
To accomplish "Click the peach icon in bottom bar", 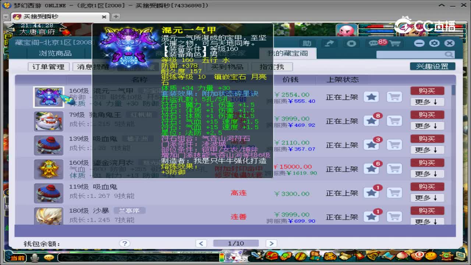I will point(402,256).
